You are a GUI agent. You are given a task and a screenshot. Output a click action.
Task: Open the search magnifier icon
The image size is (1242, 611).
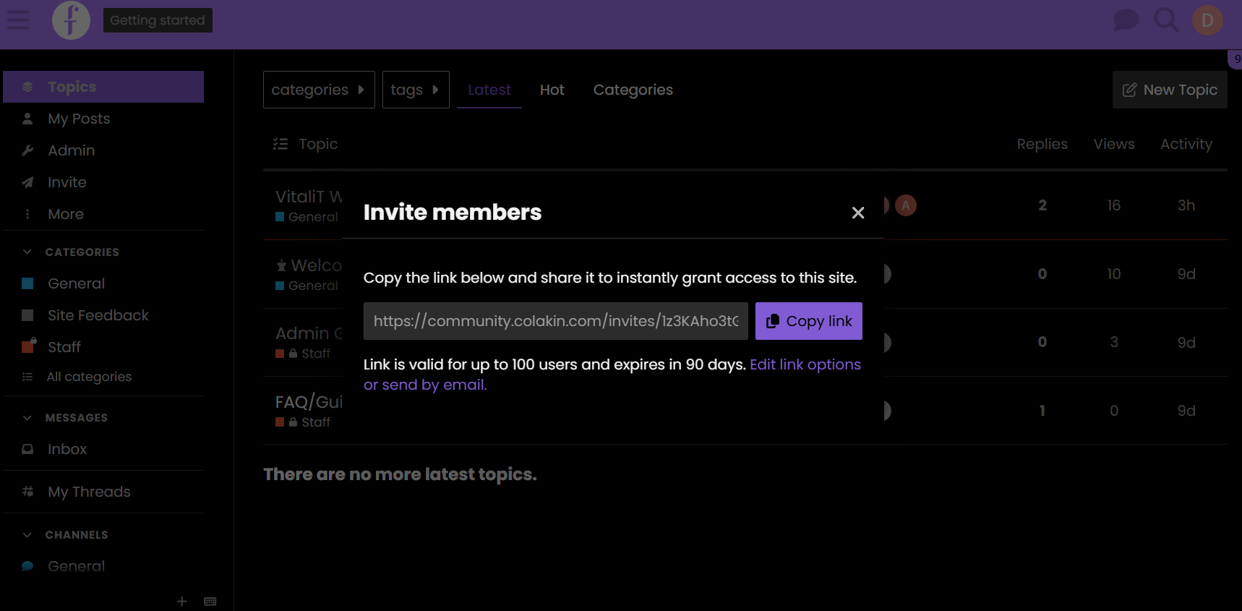click(1166, 20)
